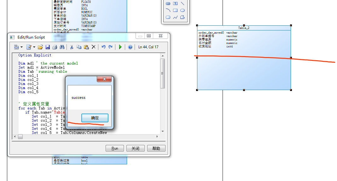Select the Text box tool in the palette
337x181 pixels.
[175, 3]
